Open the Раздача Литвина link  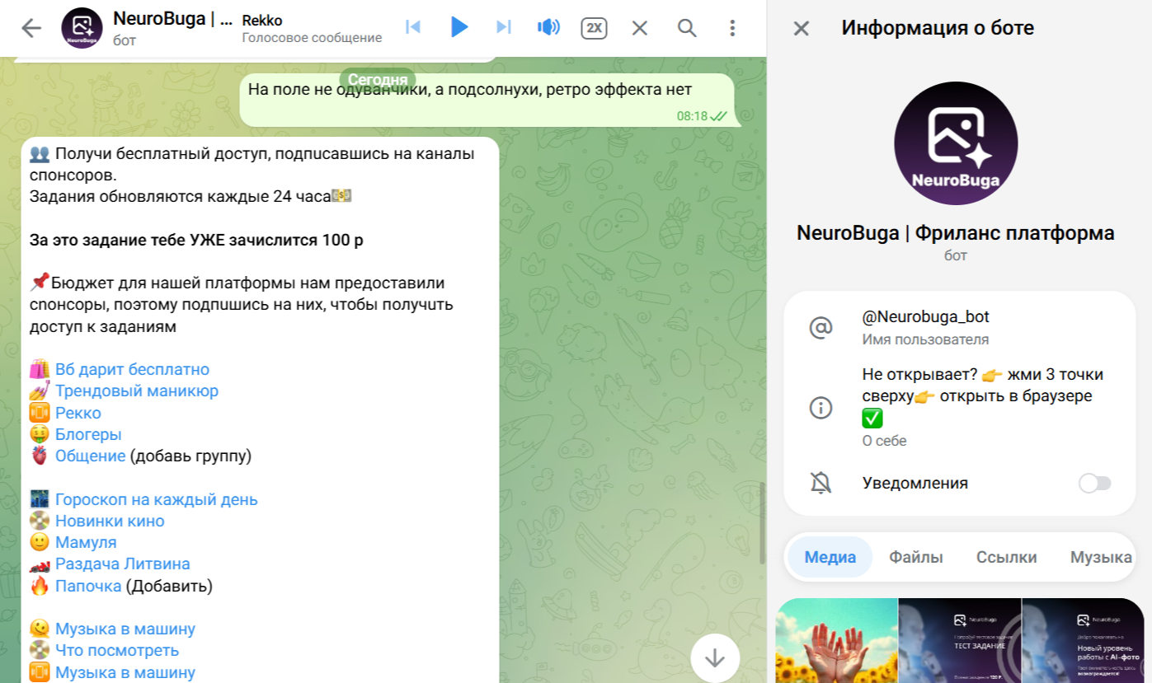tap(122, 564)
